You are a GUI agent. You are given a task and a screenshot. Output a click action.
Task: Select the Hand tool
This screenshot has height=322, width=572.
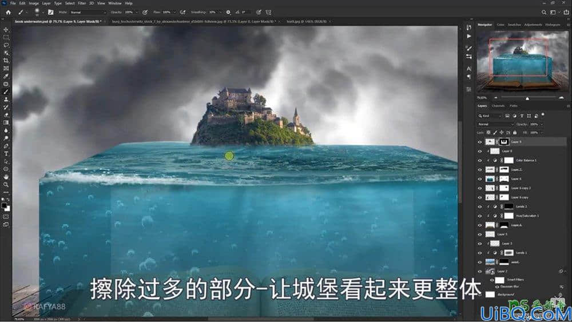6,177
